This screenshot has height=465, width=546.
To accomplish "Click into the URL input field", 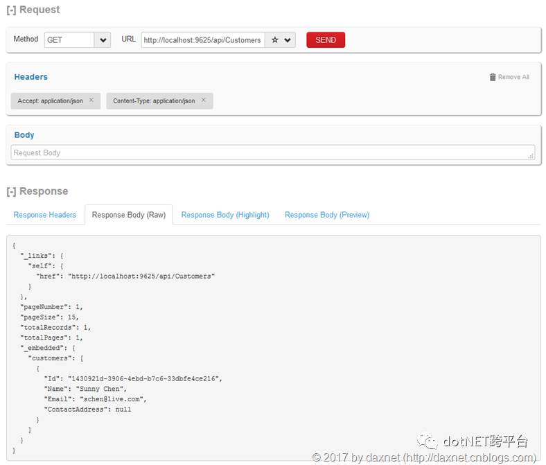I will [x=202, y=40].
